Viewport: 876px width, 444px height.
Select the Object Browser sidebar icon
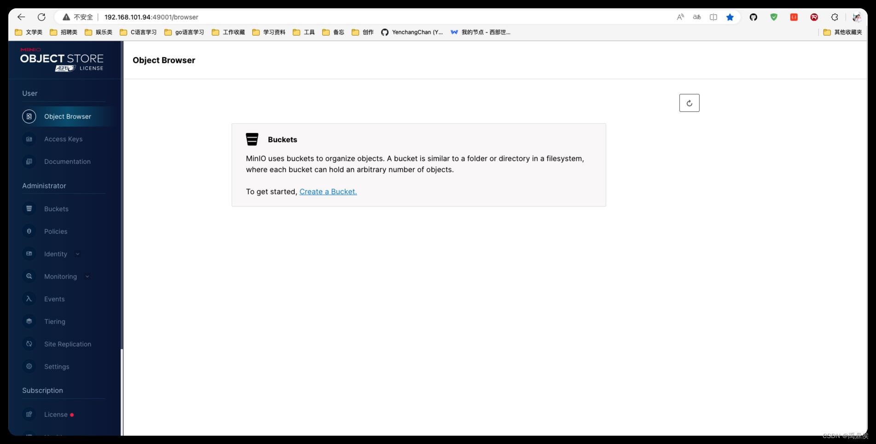(29, 116)
